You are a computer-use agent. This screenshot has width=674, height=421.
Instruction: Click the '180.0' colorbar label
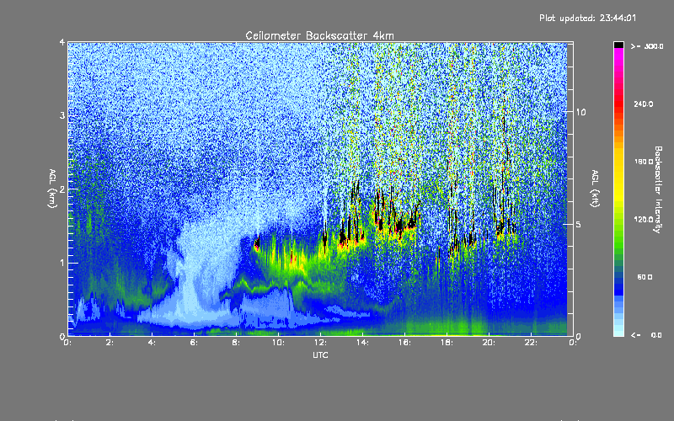pyautogui.click(x=644, y=162)
